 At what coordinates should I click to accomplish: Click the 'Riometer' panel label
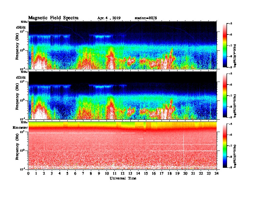(20, 127)
